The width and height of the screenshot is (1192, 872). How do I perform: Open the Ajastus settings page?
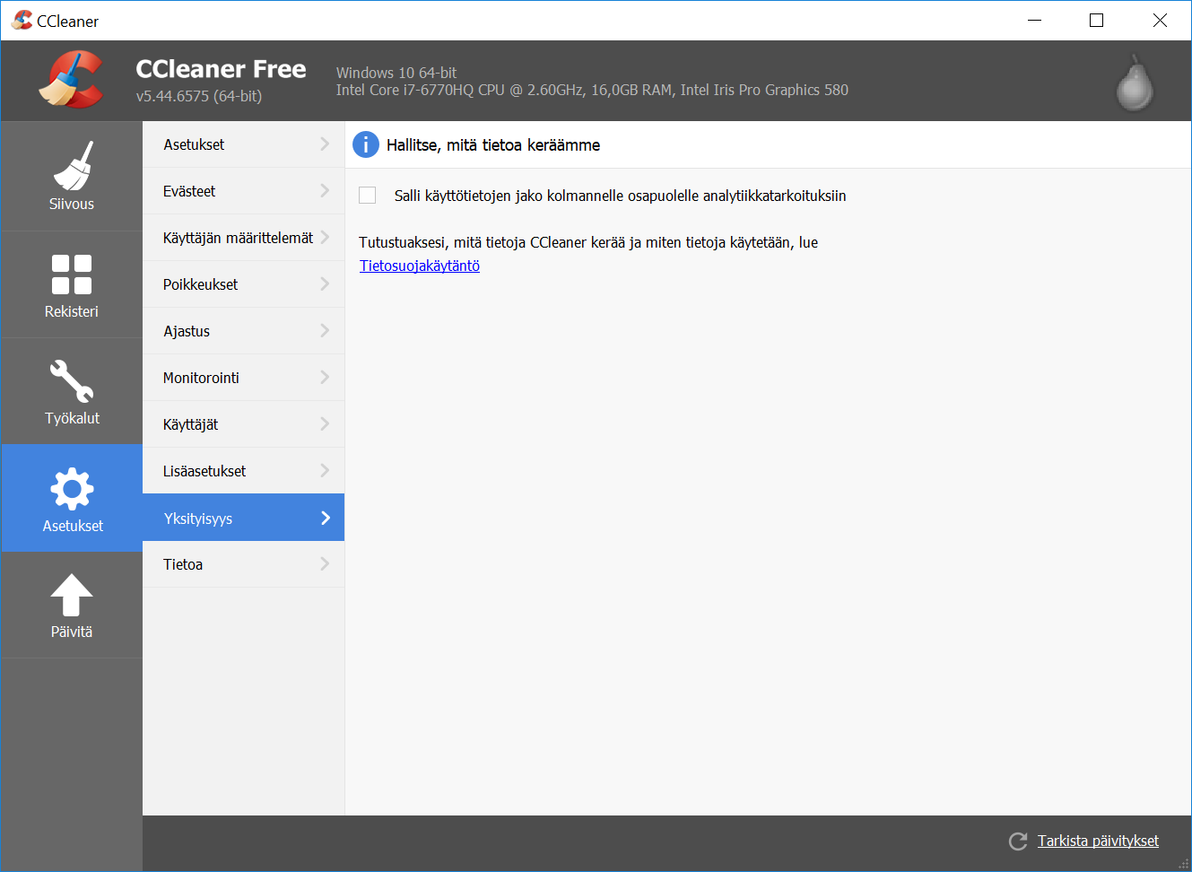[243, 331]
